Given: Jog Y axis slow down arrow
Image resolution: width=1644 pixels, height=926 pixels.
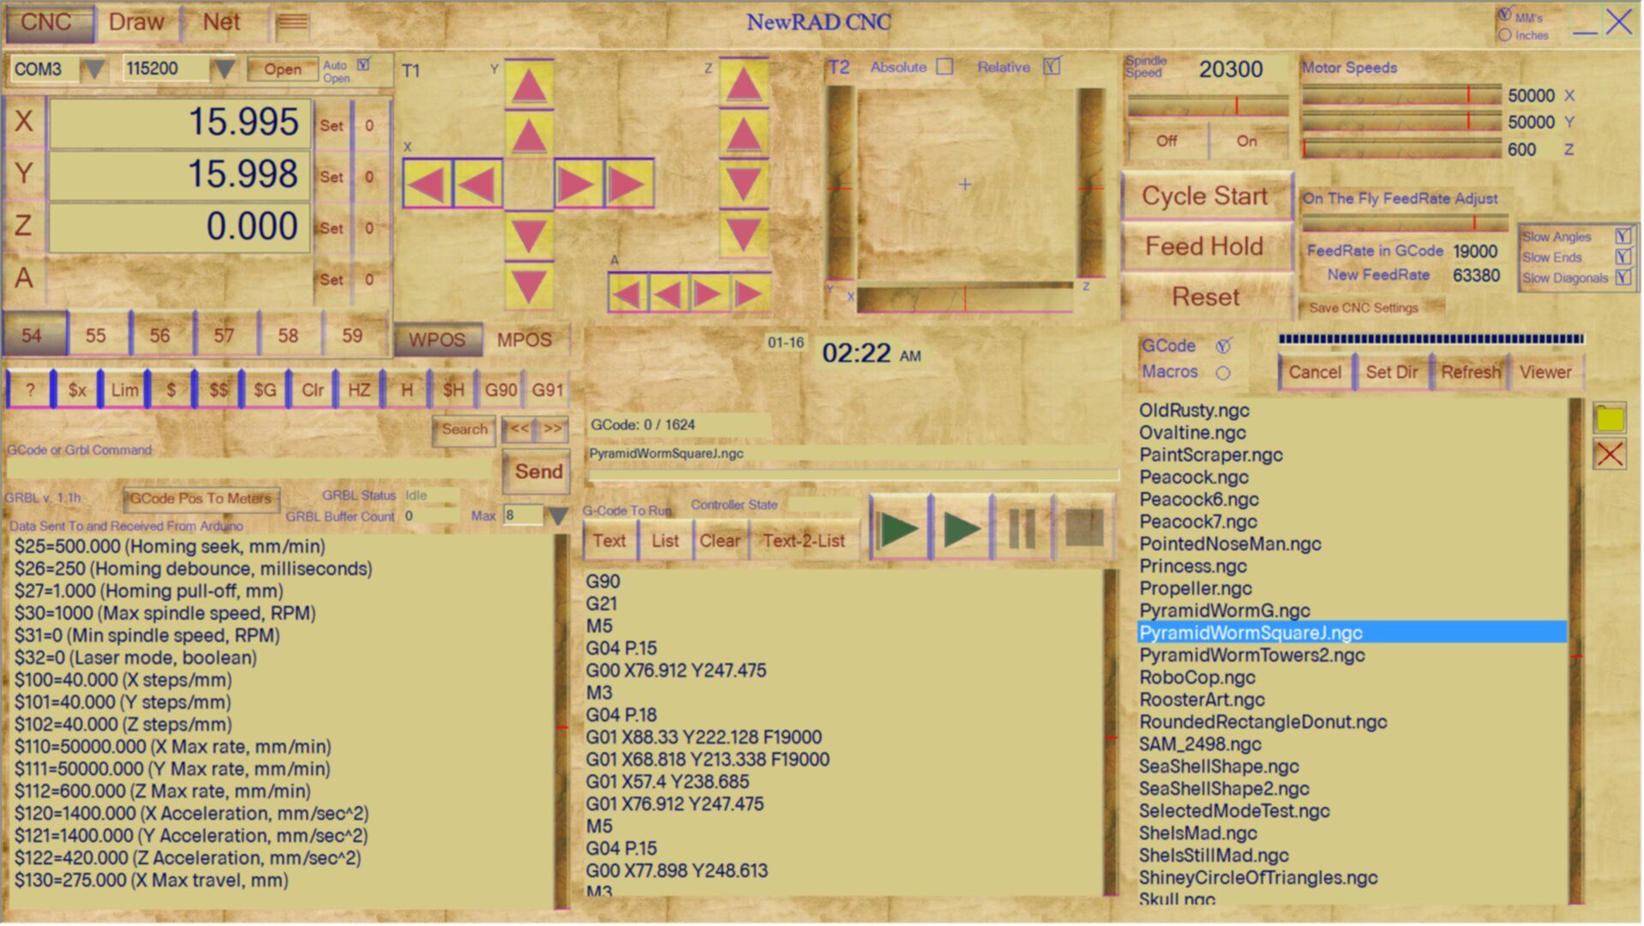Looking at the screenshot, I should (529, 235).
